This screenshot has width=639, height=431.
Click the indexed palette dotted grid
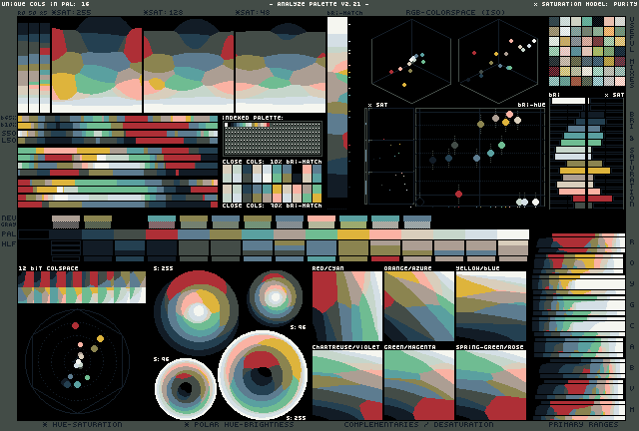[x=273, y=139]
